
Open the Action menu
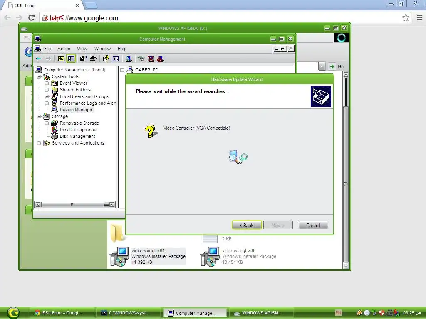click(64, 49)
